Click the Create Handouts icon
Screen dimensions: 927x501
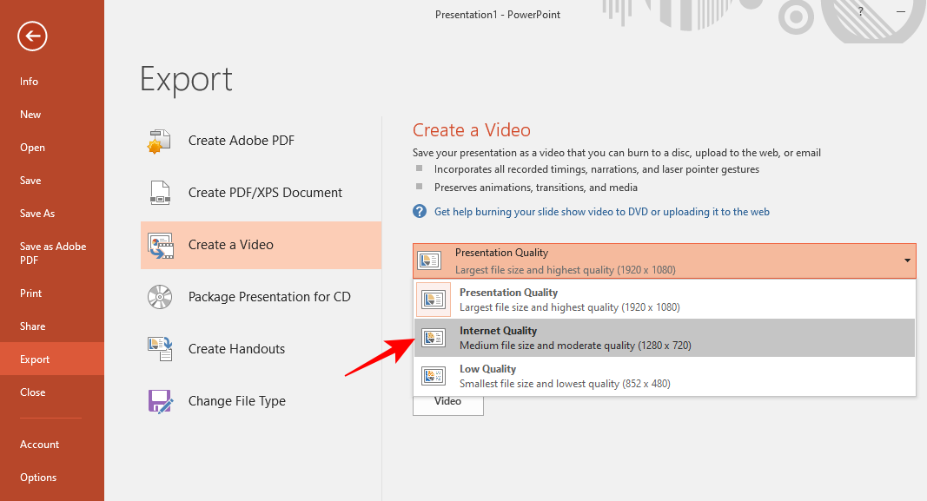[x=160, y=348]
